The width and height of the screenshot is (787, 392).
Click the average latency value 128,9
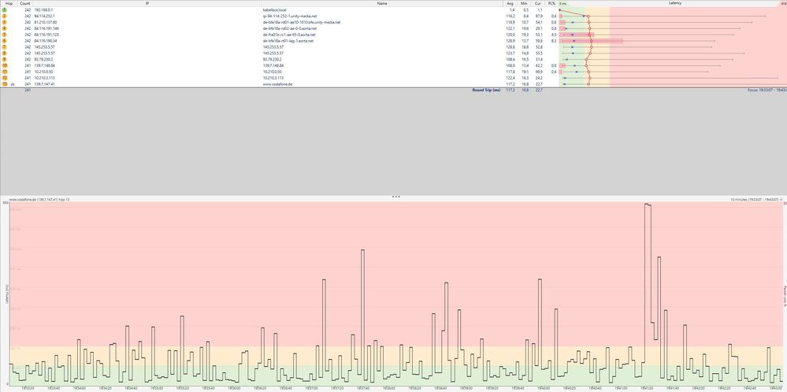click(511, 41)
